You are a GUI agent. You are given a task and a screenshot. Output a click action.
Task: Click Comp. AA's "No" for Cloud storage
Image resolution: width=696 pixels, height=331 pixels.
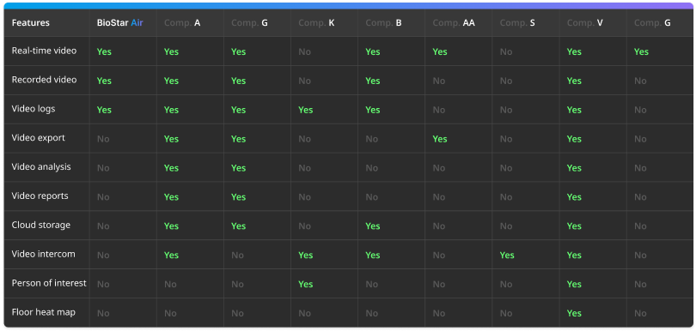(438, 226)
